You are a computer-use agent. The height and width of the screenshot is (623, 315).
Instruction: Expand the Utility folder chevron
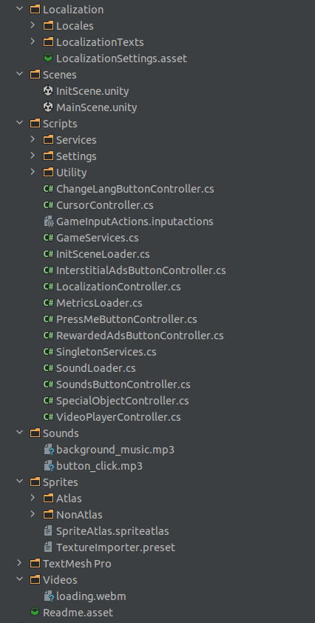(x=33, y=172)
